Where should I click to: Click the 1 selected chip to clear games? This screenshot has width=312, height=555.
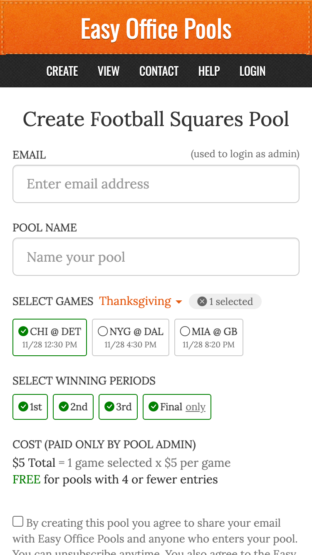[225, 301]
